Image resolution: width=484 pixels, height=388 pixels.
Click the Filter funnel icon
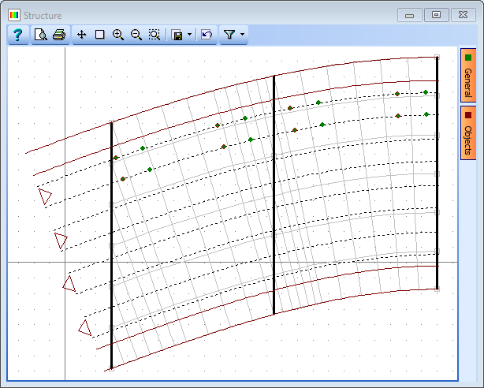pos(229,35)
